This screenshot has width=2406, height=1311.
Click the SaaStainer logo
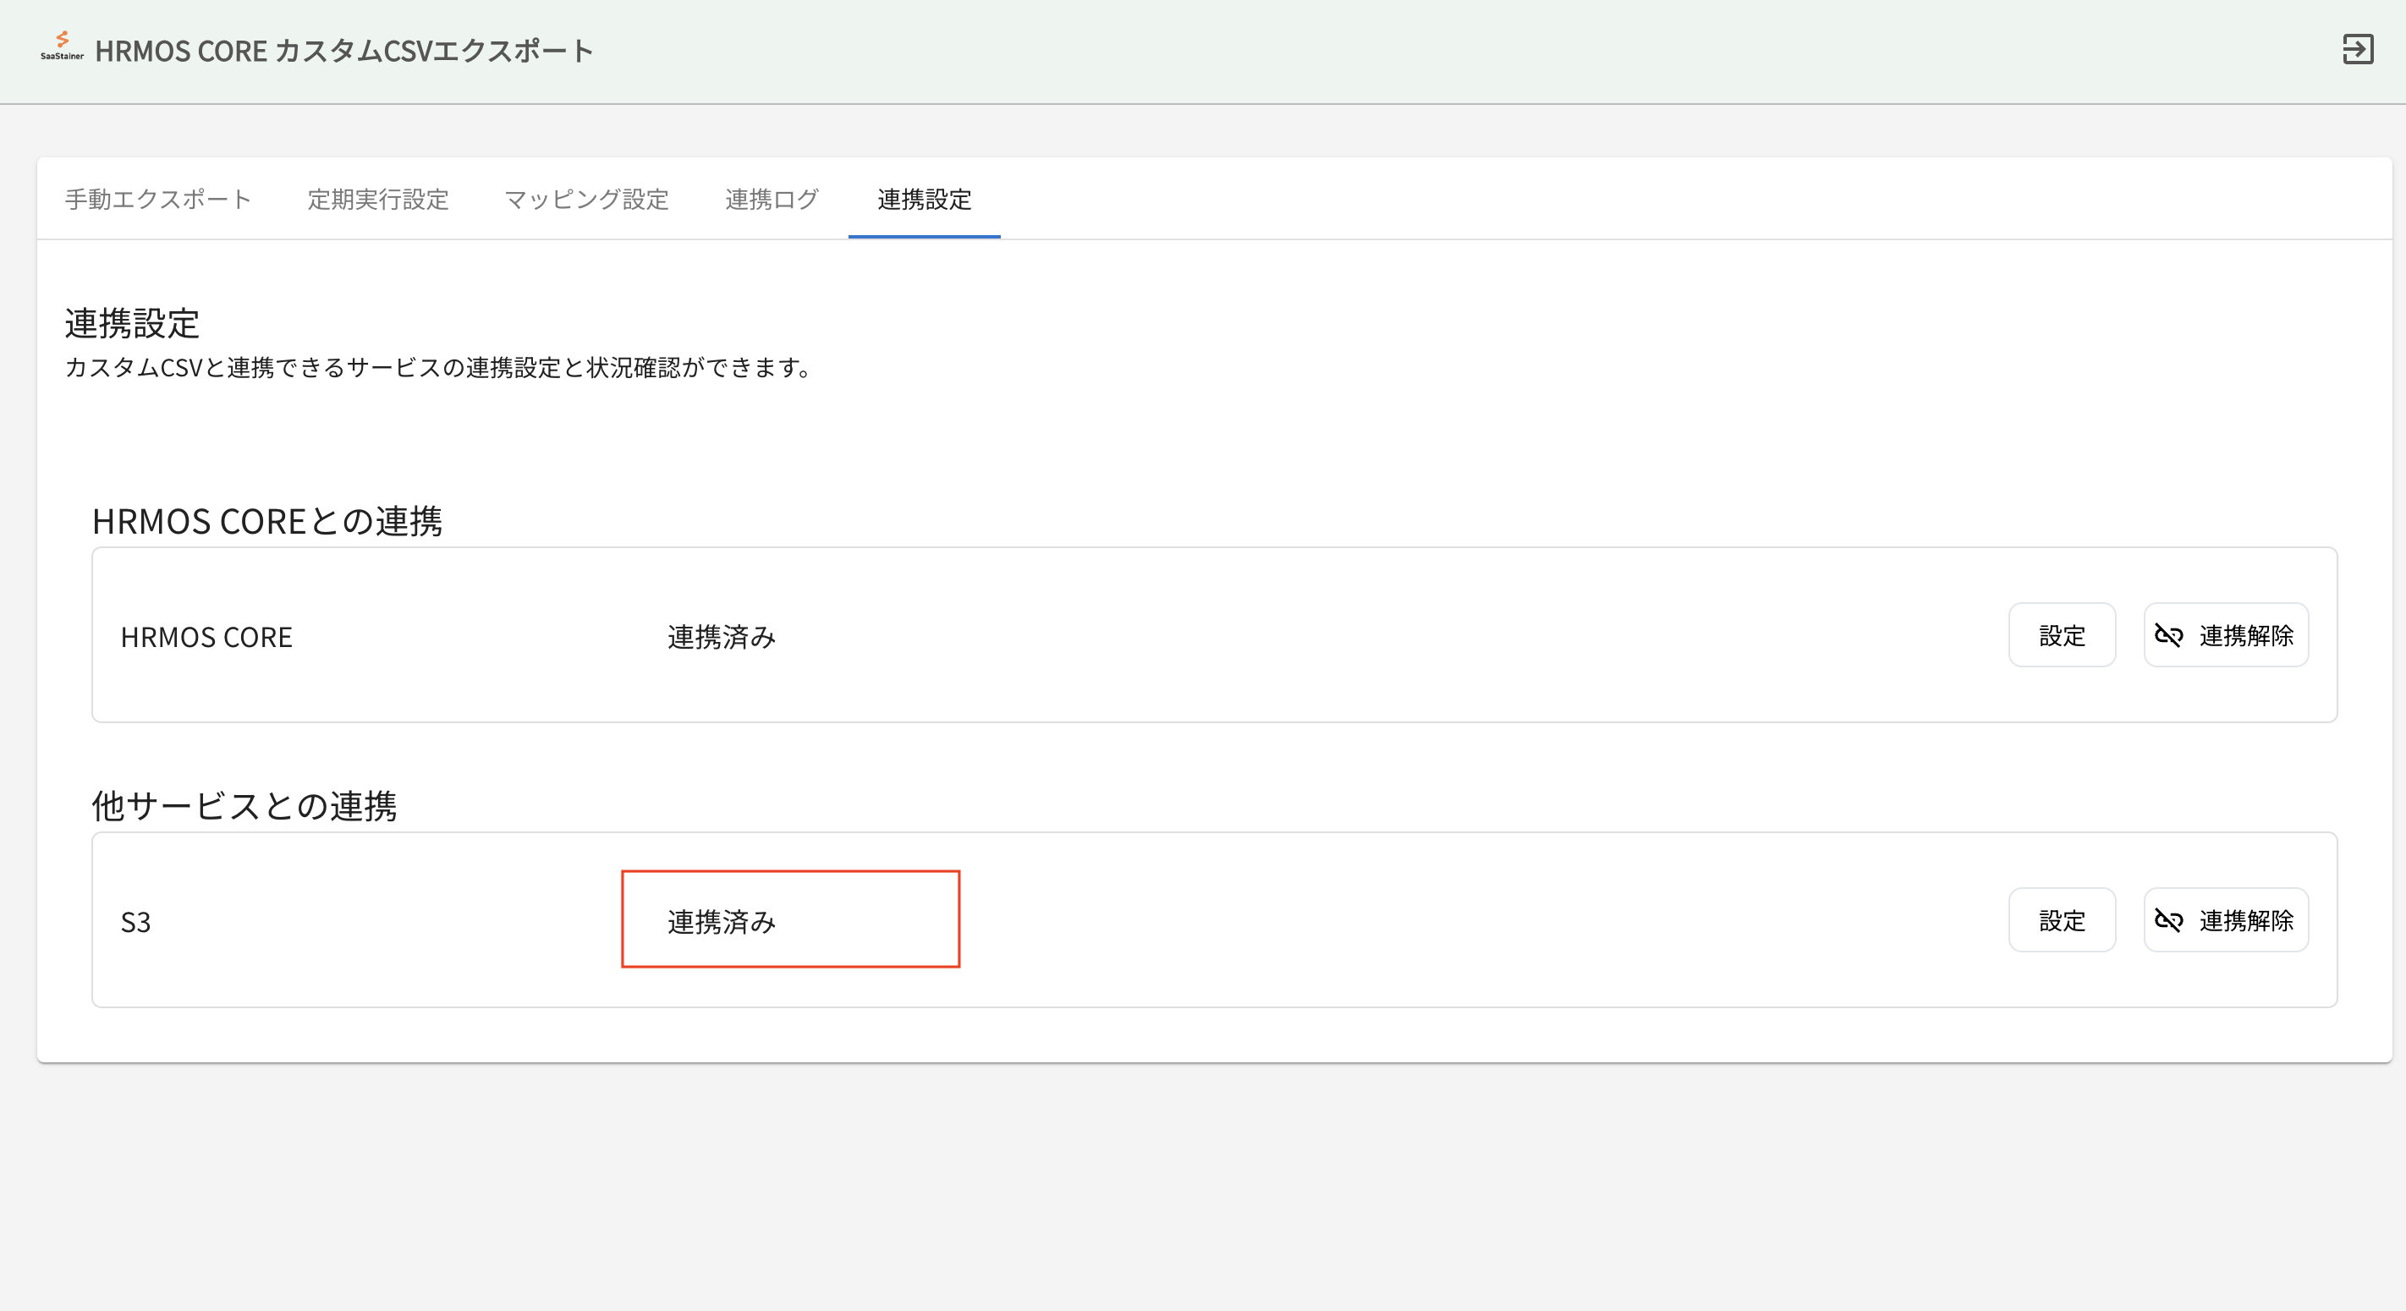pos(62,46)
